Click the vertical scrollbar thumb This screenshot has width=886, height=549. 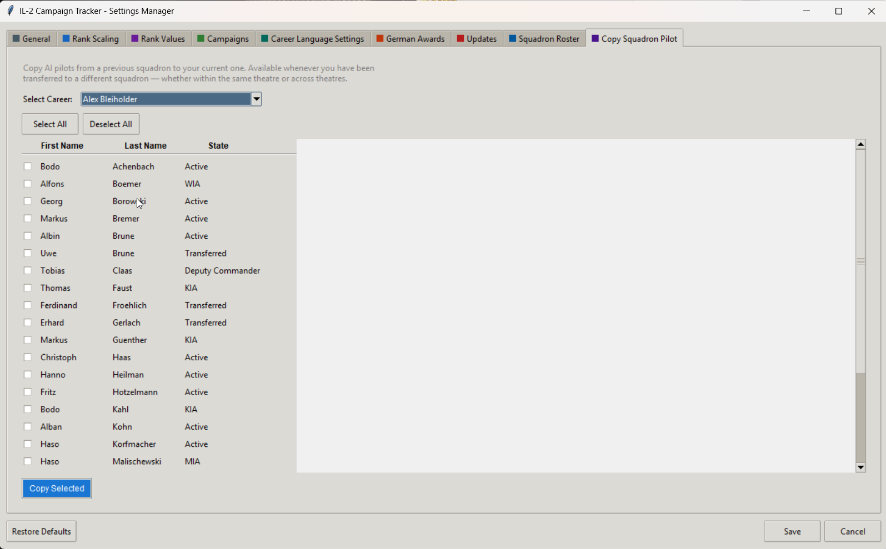[x=860, y=261]
